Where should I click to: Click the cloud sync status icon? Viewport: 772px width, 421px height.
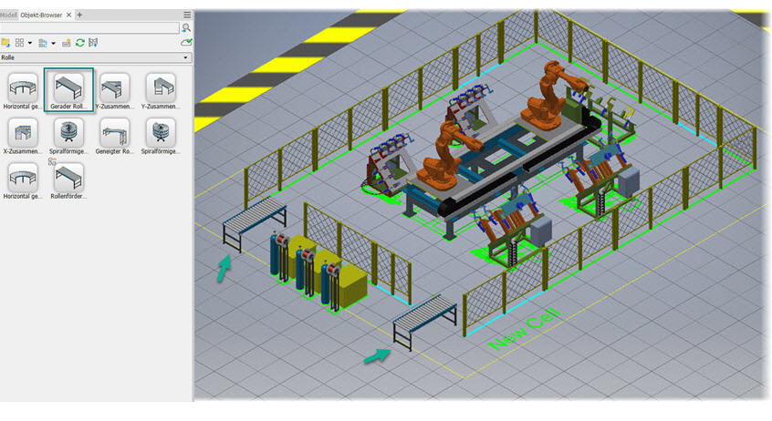click(186, 43)
